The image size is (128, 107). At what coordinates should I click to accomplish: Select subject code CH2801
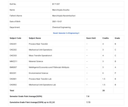[x=13, y=79]
